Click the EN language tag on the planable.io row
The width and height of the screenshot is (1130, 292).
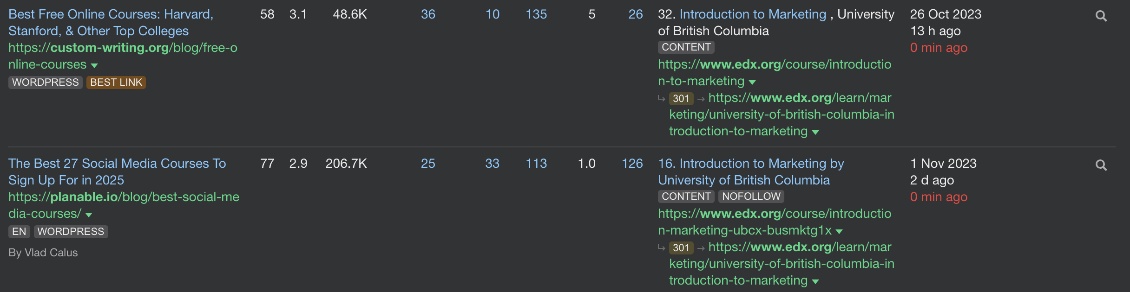pos(19,231)
